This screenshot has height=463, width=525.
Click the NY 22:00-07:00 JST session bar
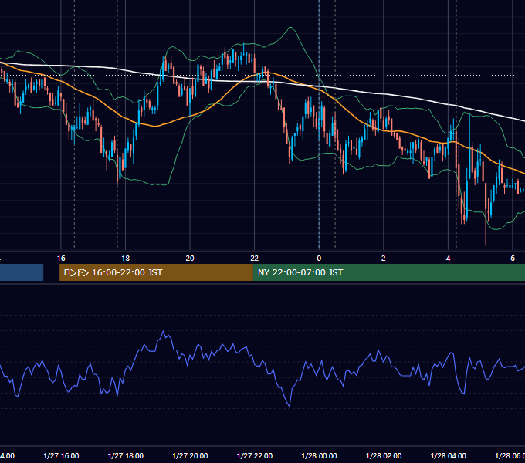pyautogui.click(x=388, y=272)
